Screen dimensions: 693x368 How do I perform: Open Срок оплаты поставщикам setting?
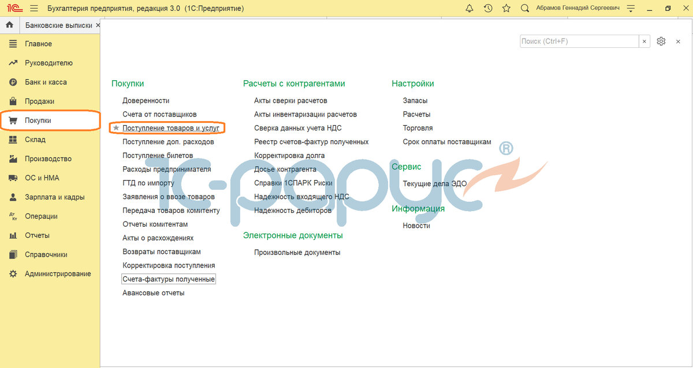tap(447, 142)
